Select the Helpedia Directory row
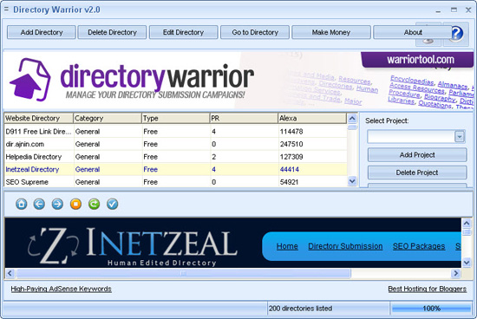 [175, 157]
